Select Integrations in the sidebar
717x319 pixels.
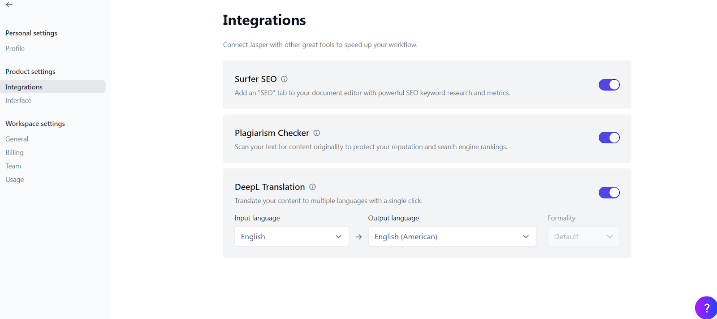tap(53, 86)
